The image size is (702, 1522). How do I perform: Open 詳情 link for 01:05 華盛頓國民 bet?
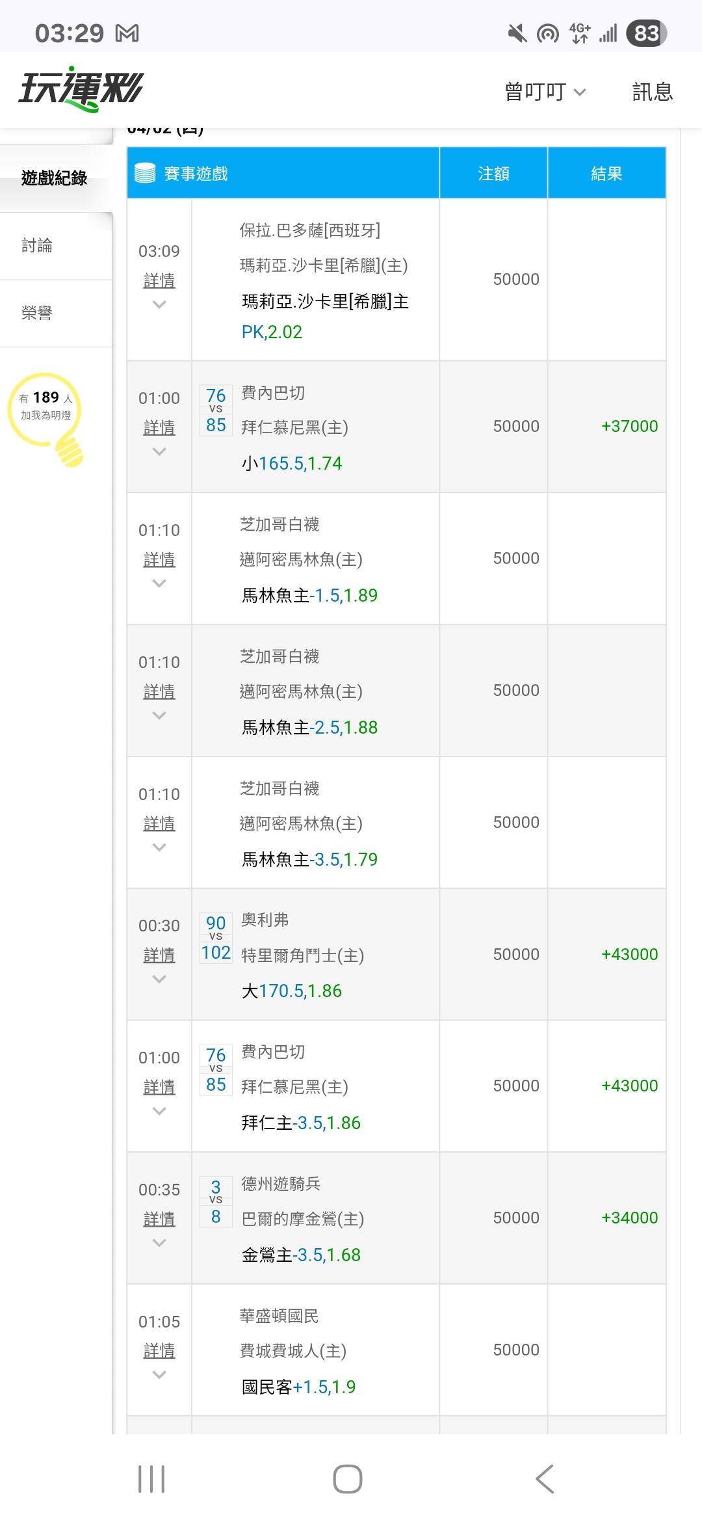pos(159,1351)
